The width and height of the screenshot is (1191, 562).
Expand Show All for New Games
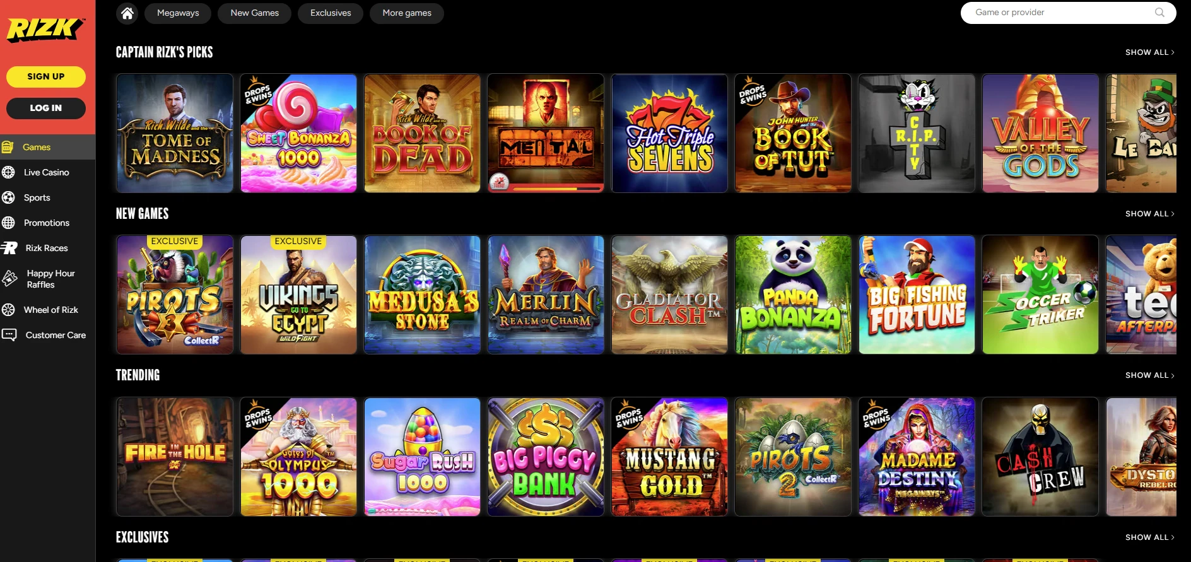coord(1149,214)
